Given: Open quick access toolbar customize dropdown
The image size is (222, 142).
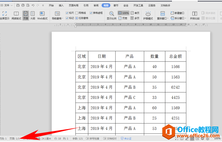Looking at the screenshot, I should tap(43, 6).
